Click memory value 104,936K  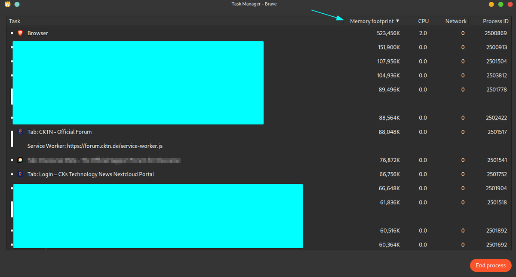pos(389,75)
